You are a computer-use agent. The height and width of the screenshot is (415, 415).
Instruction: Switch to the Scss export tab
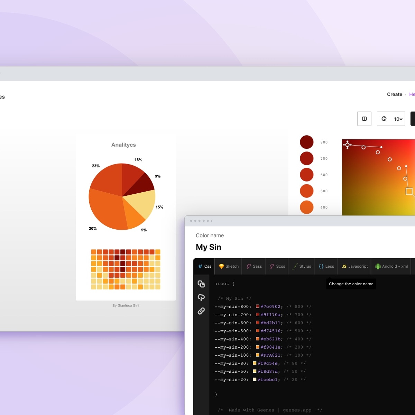click(x=277, y=266)
